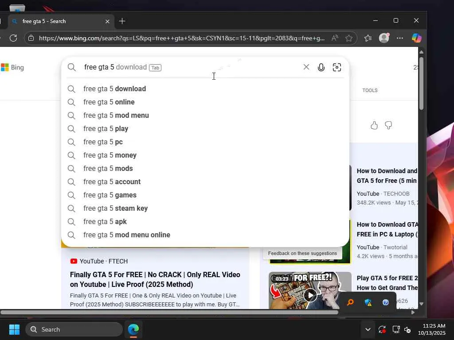The width and height of the screenshot is (454, 340).
Task: Open Play GTA 5 for FREE video link
Action: click(x=387, y=283)
